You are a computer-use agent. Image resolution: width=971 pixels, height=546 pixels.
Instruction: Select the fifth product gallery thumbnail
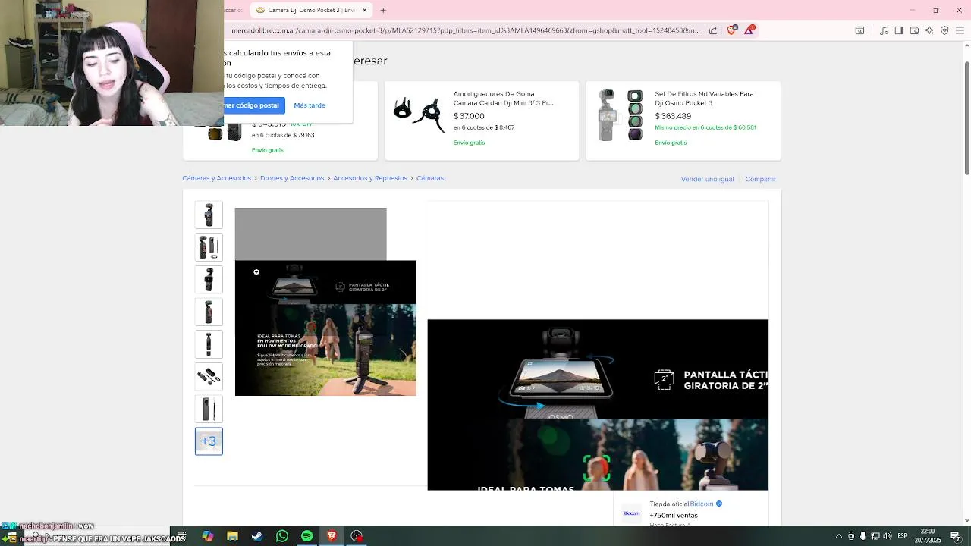[x=209, y=344]
